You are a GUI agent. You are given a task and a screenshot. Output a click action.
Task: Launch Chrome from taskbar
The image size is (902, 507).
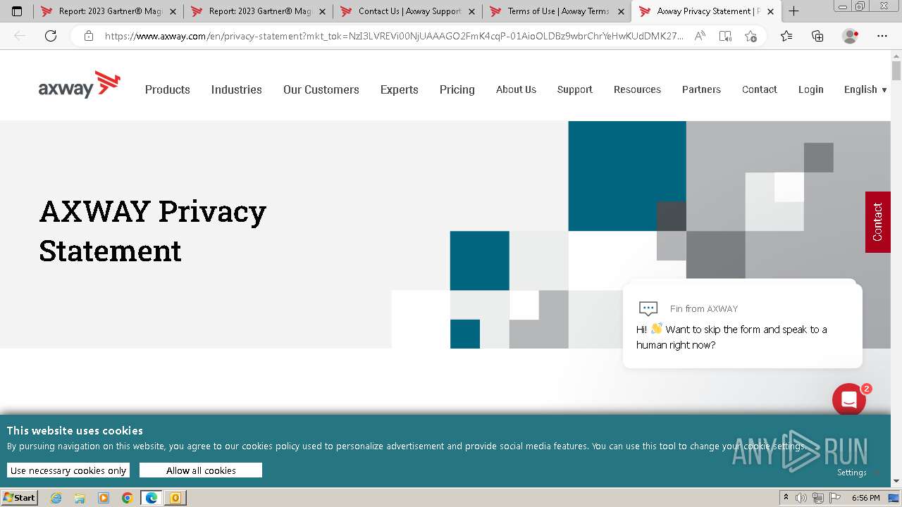click(x=128, y=498)
